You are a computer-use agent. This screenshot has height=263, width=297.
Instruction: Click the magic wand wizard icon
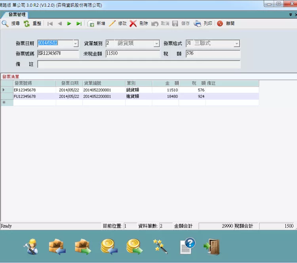[160, 247]
